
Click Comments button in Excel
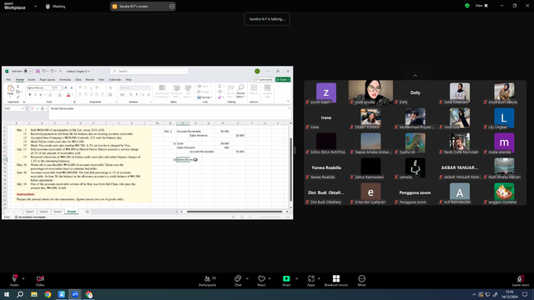click(x=264, y=80)
